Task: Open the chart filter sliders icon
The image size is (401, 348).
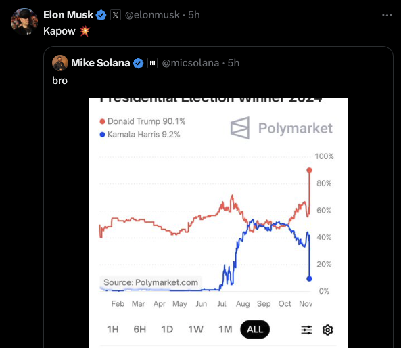Action: pyautogui.click(x=306, y=330)
